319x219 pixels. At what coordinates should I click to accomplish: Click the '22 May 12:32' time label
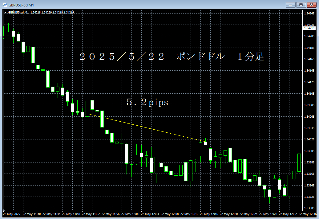(x=288, y=214)
